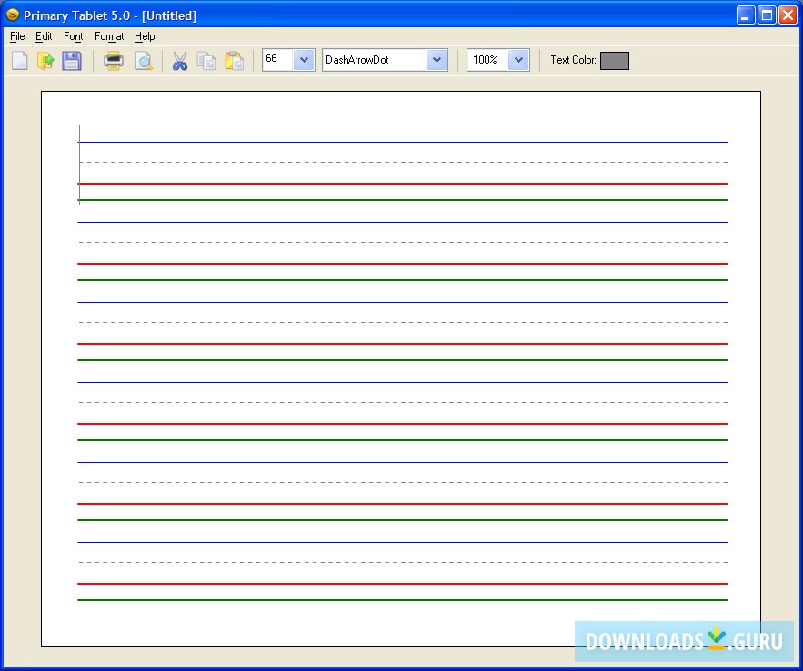Open the Edit menu
This screenshot has width=803, height=671.
pos(44,36)
